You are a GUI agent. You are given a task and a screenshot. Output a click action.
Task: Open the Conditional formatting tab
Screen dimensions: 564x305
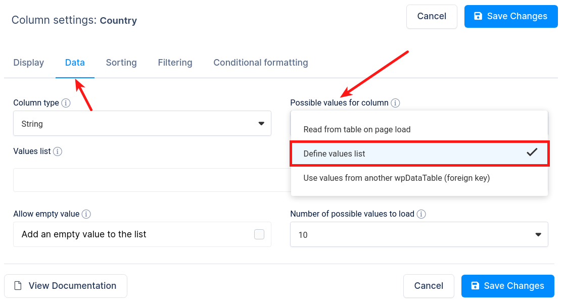tap(260, 62)
